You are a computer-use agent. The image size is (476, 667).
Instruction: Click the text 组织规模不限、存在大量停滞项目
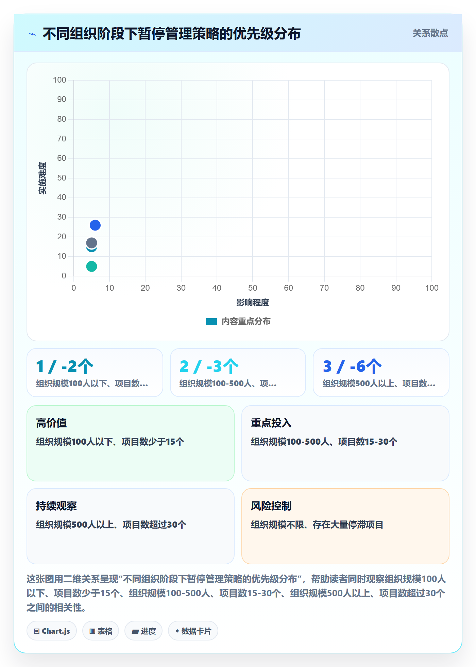[317, 525]
